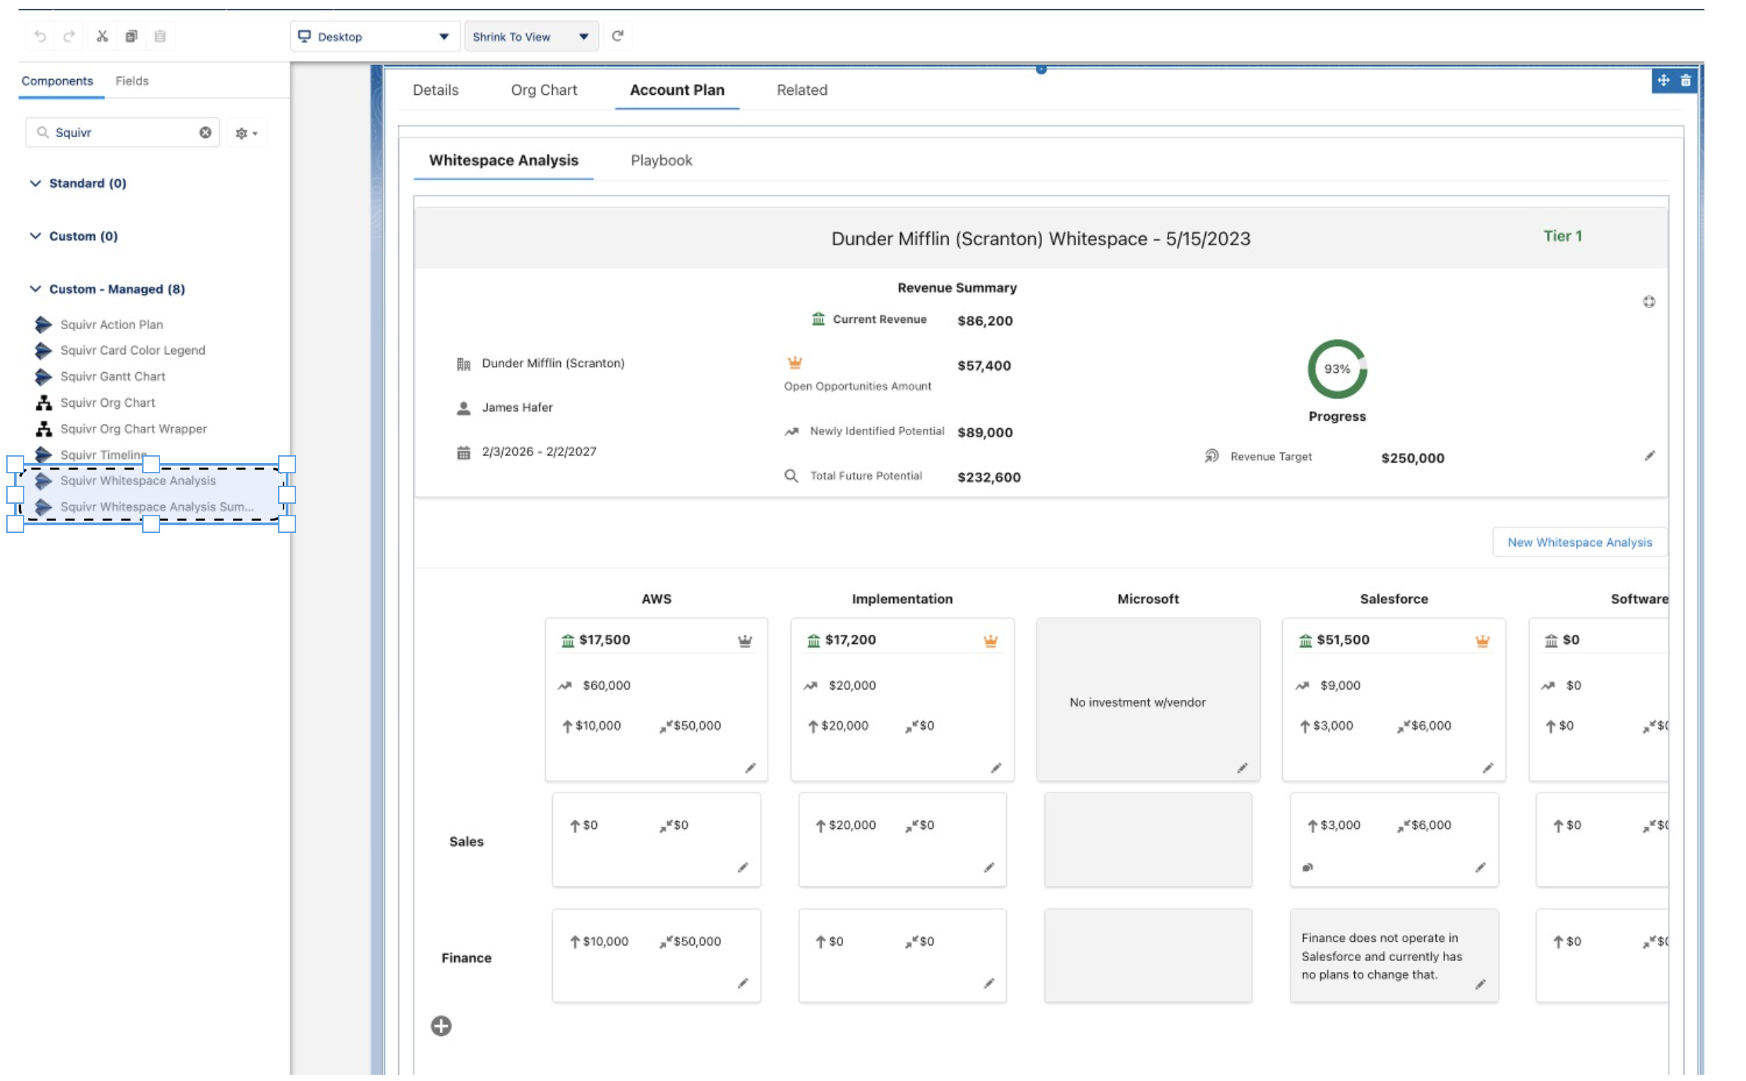Screen dimensions: 1746x1081
Task: Click the move component icon at top right
Action: pyautogui.click(x=1663, y=80)
